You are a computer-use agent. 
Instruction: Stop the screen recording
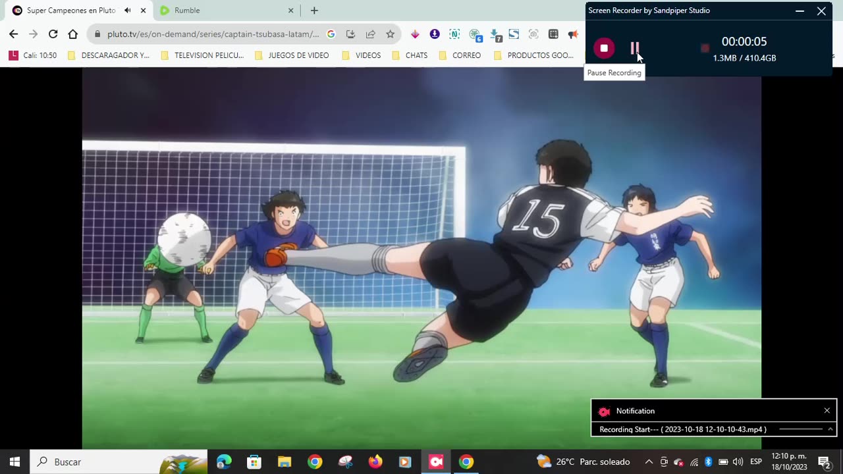(604, 48)
